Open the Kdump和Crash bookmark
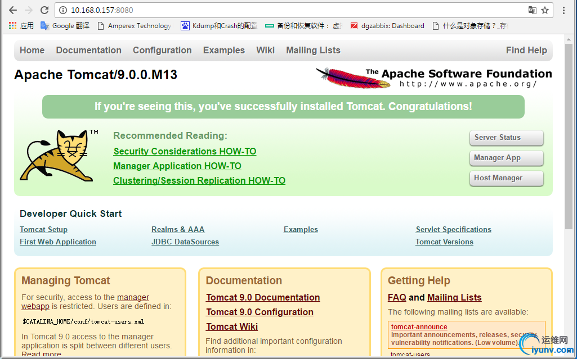577x359 pixels. pos(219,26)
